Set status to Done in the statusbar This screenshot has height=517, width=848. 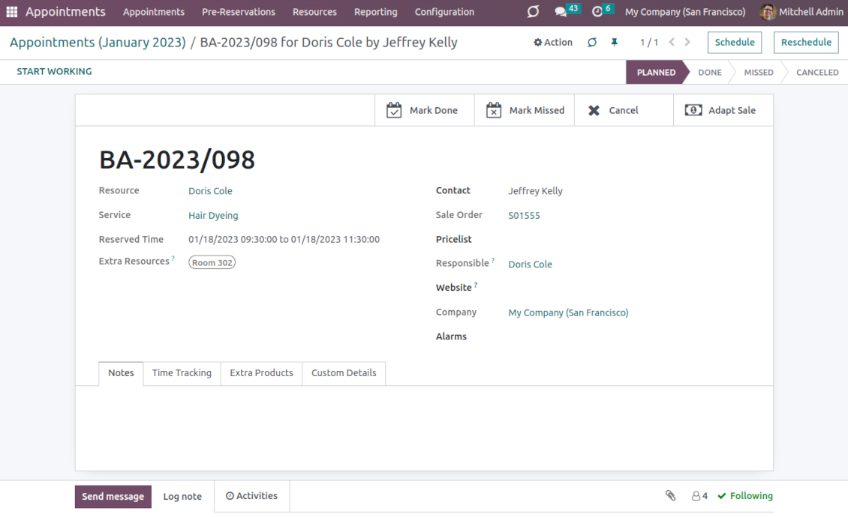(709, 73)
